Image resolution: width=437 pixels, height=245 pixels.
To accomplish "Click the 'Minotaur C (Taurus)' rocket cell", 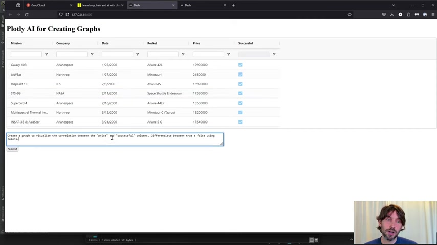I will pos(161,113).
